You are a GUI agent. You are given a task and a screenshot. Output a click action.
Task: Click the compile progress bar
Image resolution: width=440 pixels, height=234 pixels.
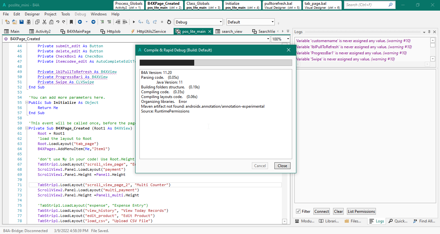(x=215, y=62)
